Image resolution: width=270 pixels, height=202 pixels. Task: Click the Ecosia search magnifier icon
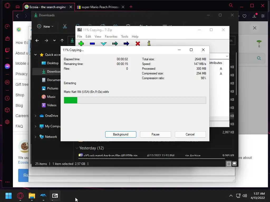click(259, 58)
